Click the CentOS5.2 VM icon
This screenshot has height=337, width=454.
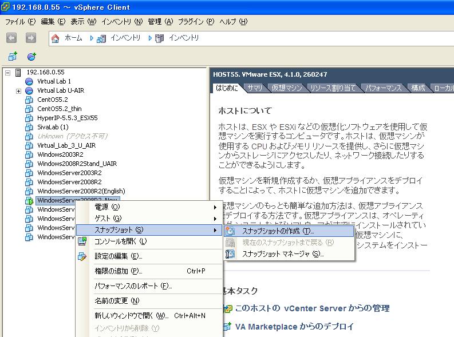click(x=29, y=100)
